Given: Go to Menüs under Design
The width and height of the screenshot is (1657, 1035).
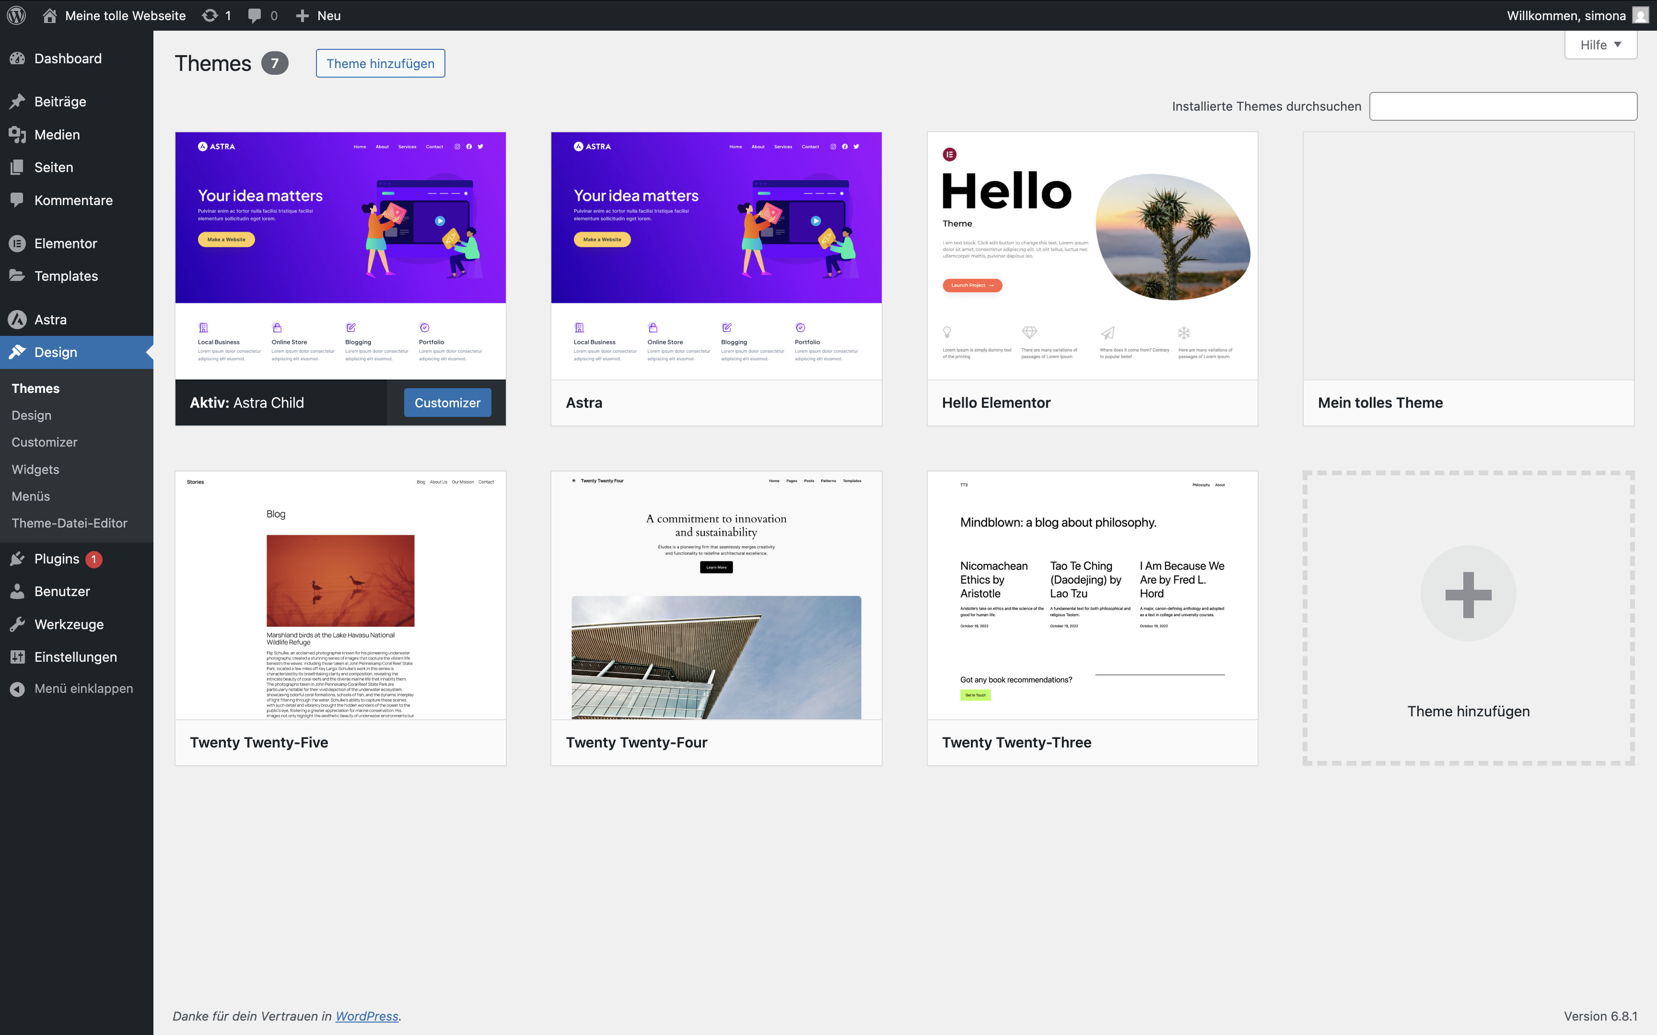Looking at the screenshot, I should pyautogui.click(x=31, y=496).
